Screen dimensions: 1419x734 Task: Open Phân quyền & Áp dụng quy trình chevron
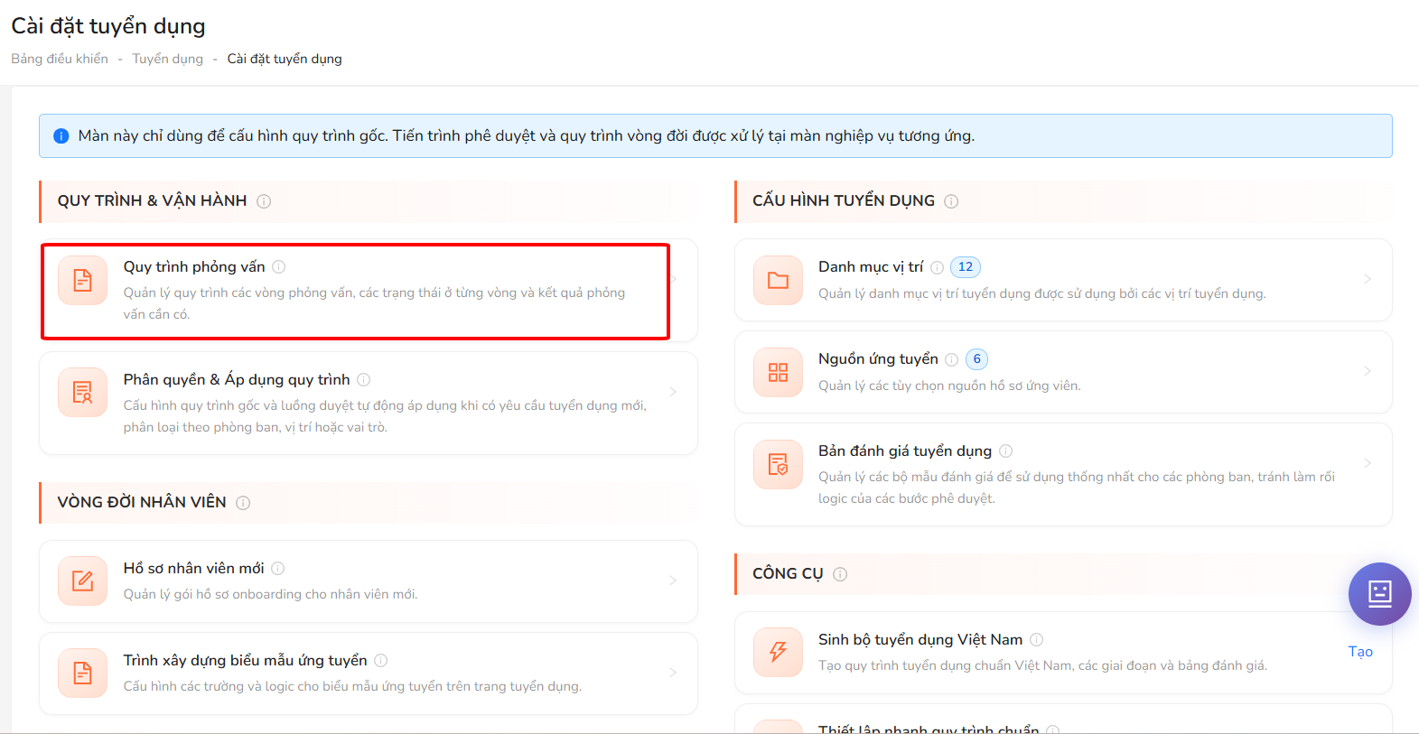(x=673, y=392)
